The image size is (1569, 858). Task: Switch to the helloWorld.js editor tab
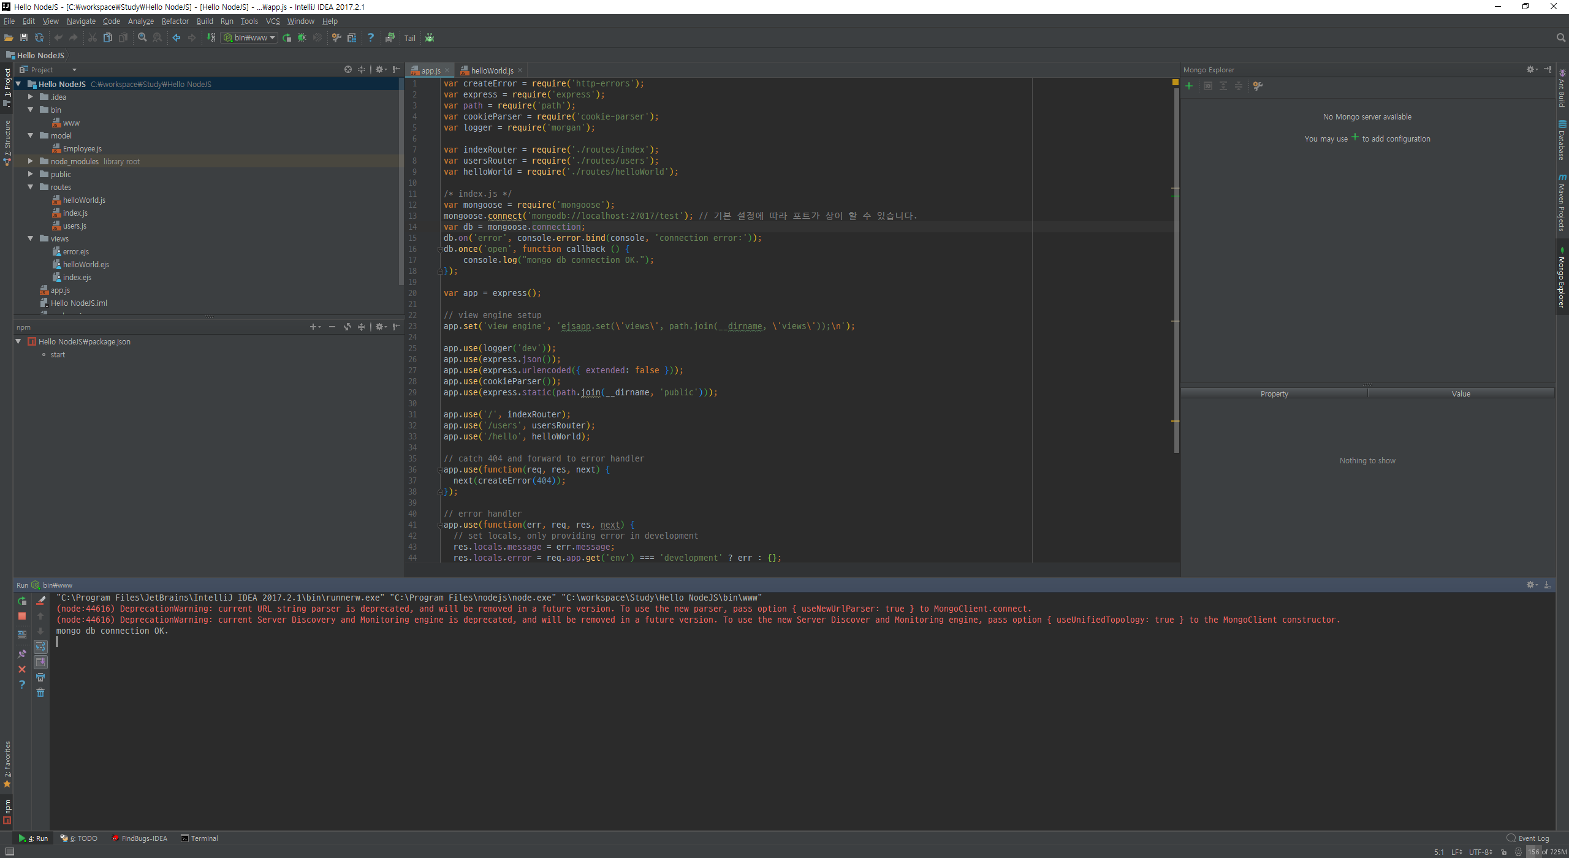pyautogui.click(x=492, y=70)
